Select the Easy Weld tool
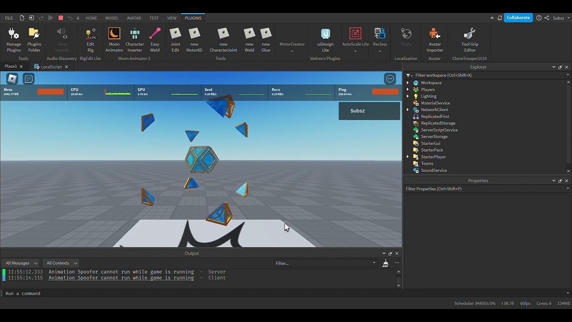The width and height of the screenshot is (572, 322). click(155, 40)
